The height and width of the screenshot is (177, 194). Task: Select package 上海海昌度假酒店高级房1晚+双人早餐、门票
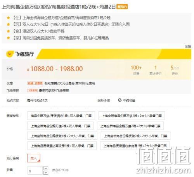[62, 146]
